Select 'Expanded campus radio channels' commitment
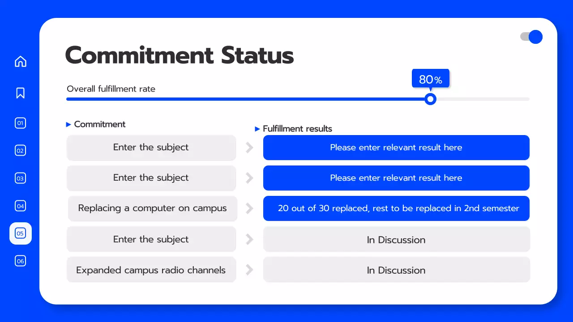The image size is (573, 322). 151,270
